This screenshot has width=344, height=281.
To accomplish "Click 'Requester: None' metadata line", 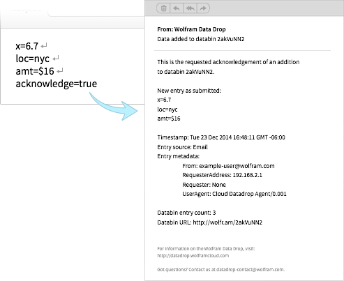I will coord(204,185).
